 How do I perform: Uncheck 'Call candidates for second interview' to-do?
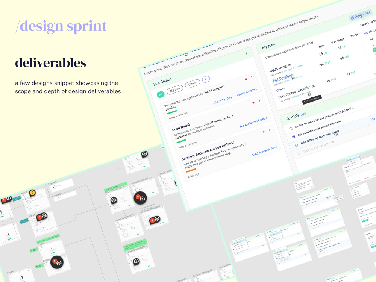point(294,137)
